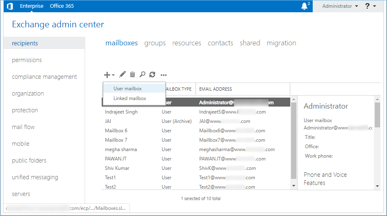Expand the help dropdown arrow
Viewport: 387px width, 216px height.
pyautogui.click(x=375, y=6)
